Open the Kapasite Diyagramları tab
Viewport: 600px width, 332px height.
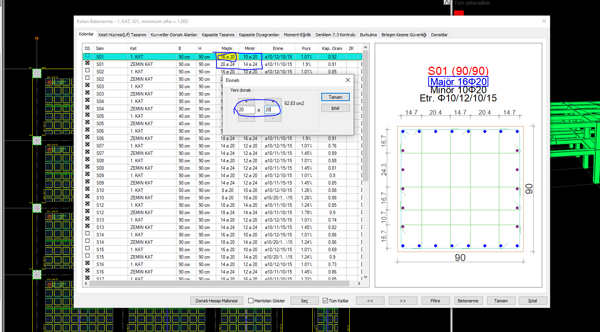259,35
